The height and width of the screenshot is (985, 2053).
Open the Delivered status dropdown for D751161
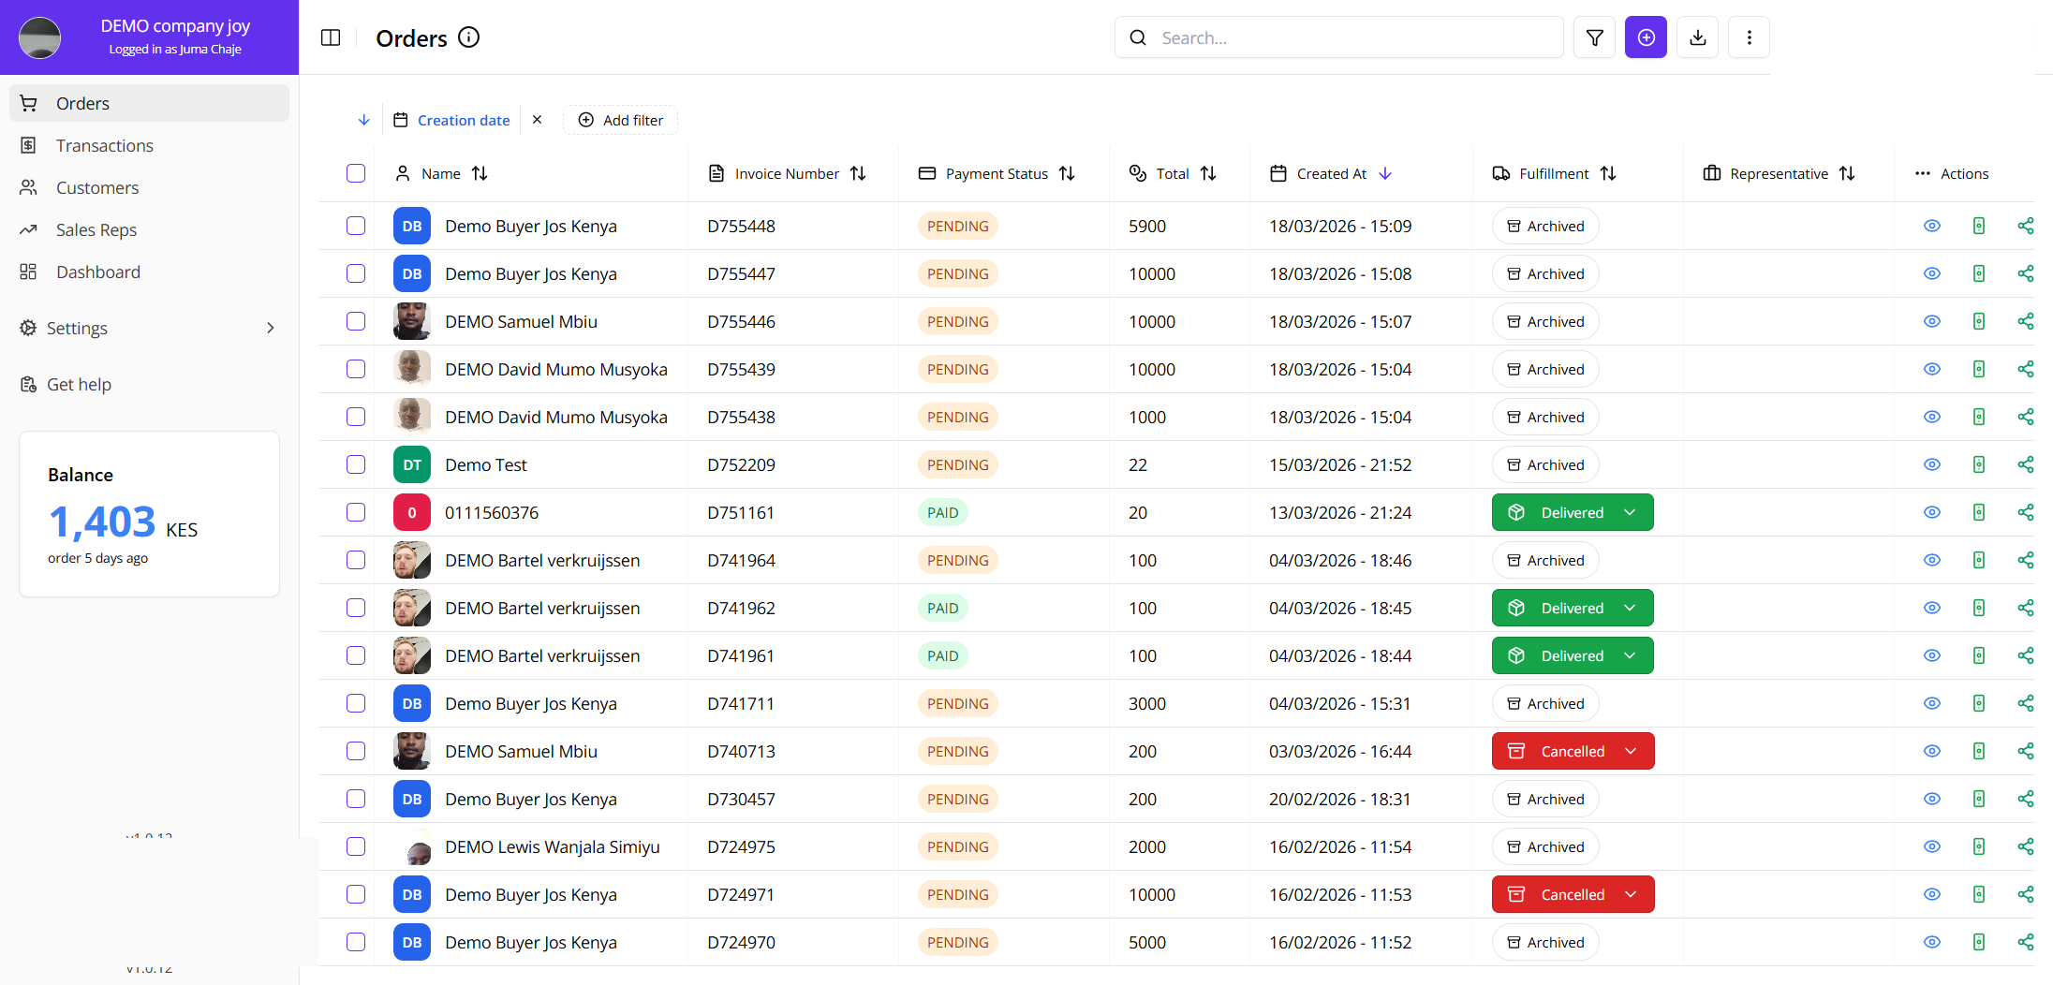pyautogui.click(x=1630, y=512)
